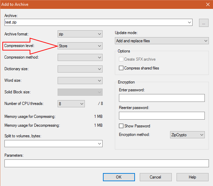Open the Archive format dropdown
213x186 pixels.
pyautogui.click(x=80, y=34)
